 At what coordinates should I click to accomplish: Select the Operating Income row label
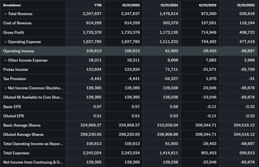point(19,51)
